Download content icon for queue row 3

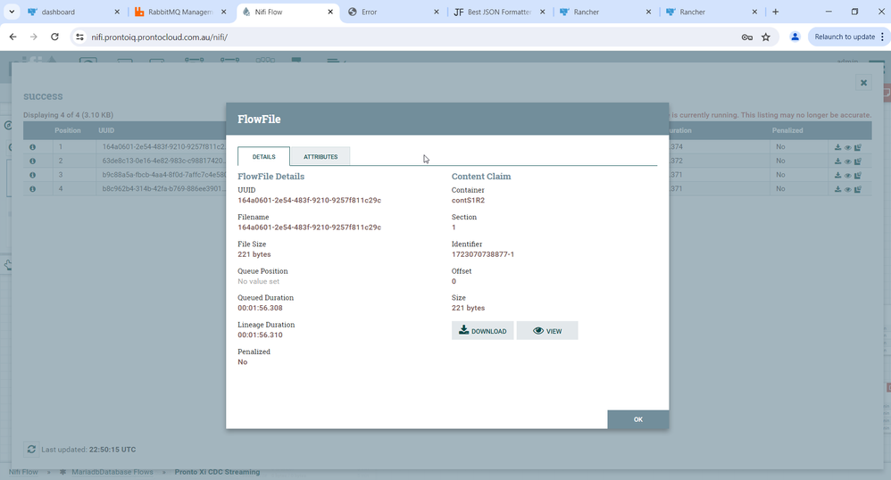(x=837, y=175)
